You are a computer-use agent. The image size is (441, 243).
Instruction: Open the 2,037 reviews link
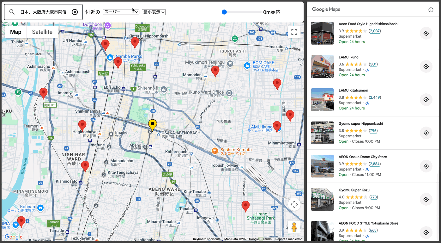(375, 31)
